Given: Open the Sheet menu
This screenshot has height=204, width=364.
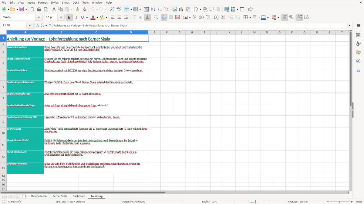Looking at the screenshot, I should [x=66, y=2].
